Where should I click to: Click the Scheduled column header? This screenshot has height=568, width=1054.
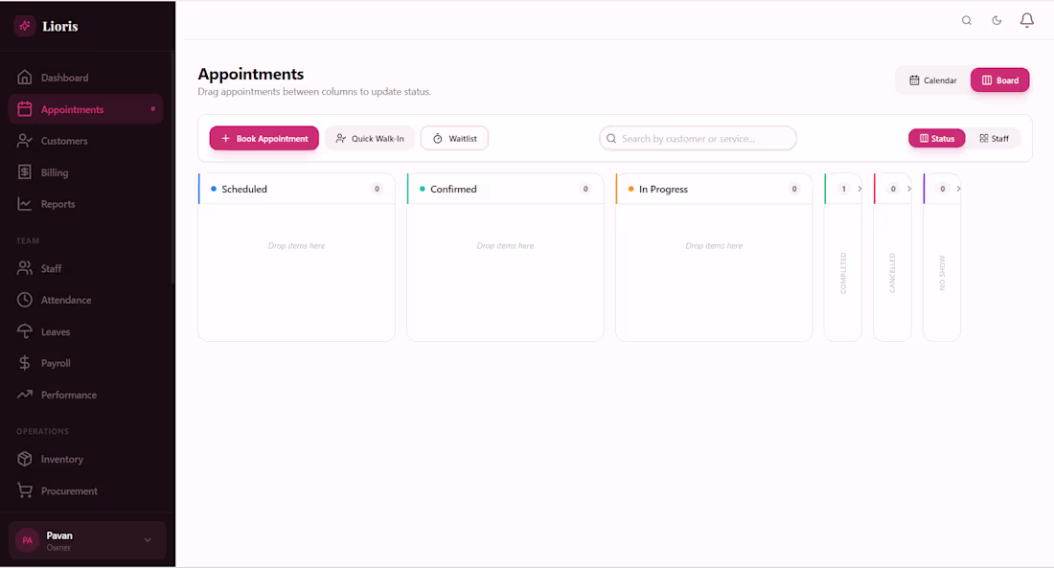click(296, 189)
